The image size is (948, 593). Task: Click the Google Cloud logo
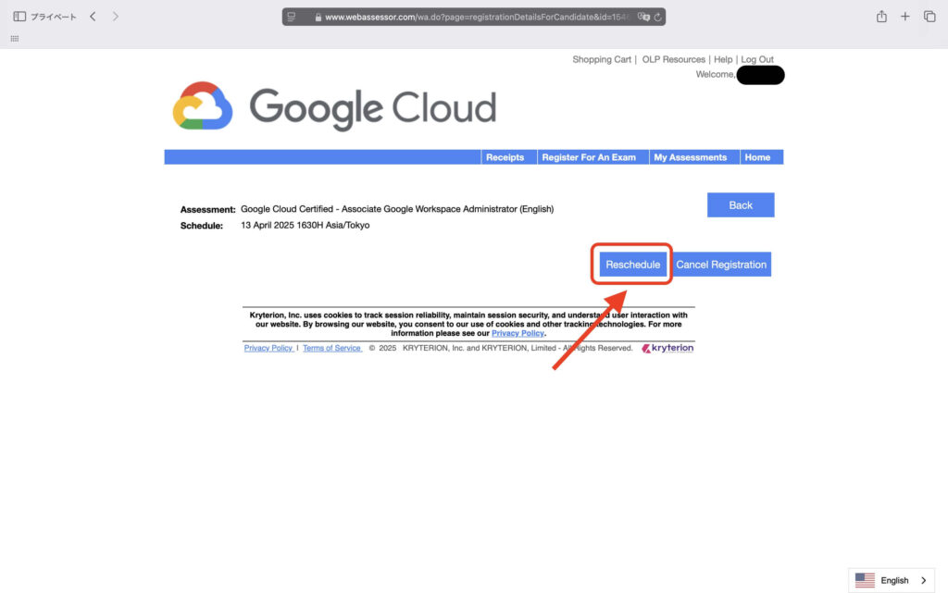click(x=334, y=107)
